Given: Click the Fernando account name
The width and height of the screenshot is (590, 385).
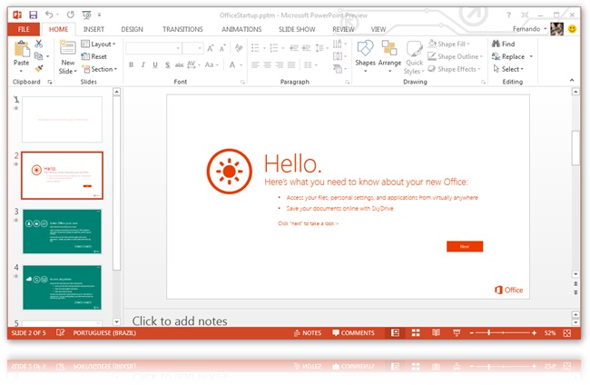Looking at the screenshot, I should coord(526,29).
